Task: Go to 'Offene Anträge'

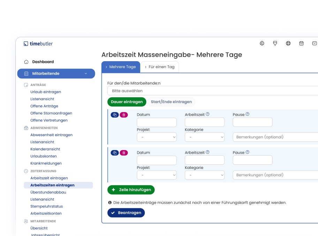Action: 44,106
